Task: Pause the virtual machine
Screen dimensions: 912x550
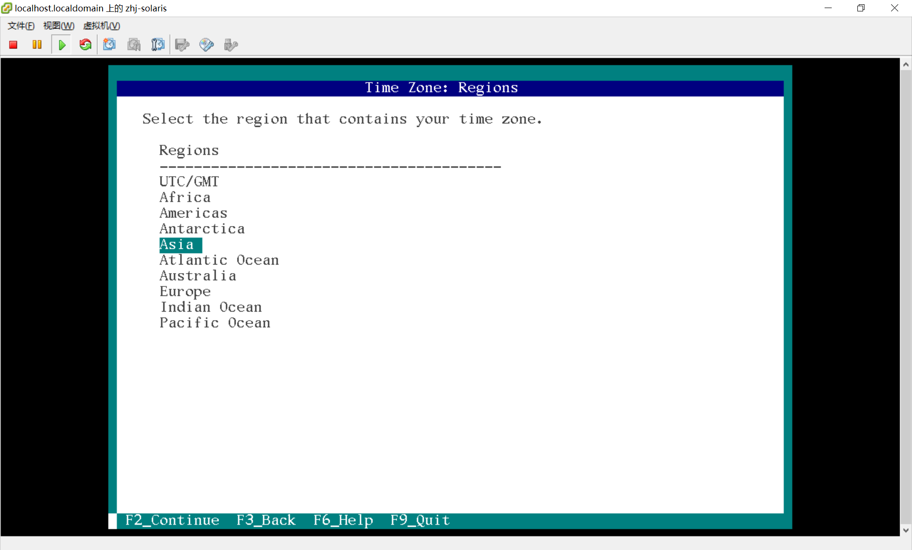Action: [x=37, y=45]
